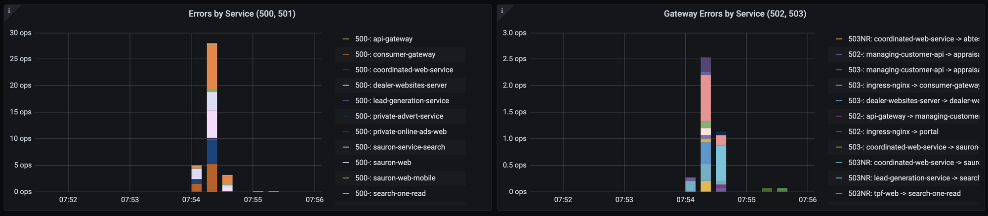This screenshot has height=216, width=988.
Task: Select 500-: private-advert-service legend entry
Action: click(x=399, y=116)
